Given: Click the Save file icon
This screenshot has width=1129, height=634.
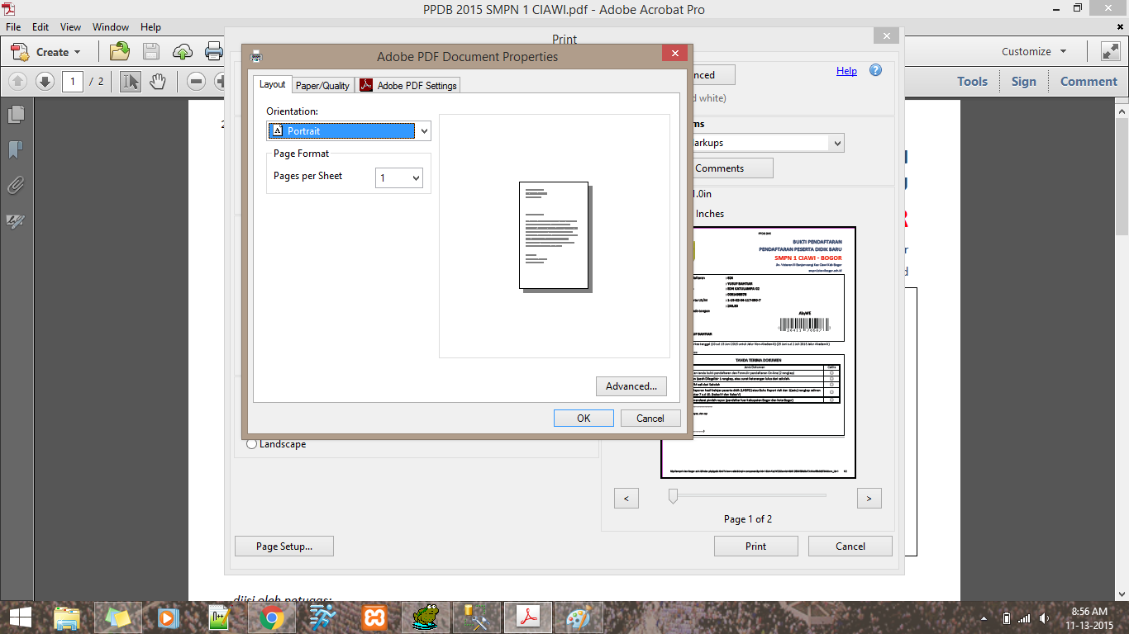Looking at the screenshot, I should (151, 51).
